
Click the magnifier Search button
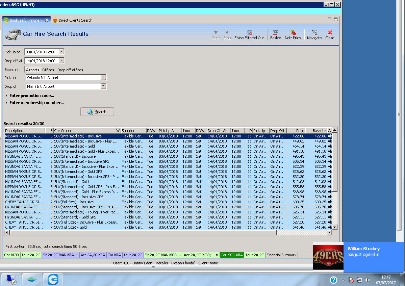[97, 112]
